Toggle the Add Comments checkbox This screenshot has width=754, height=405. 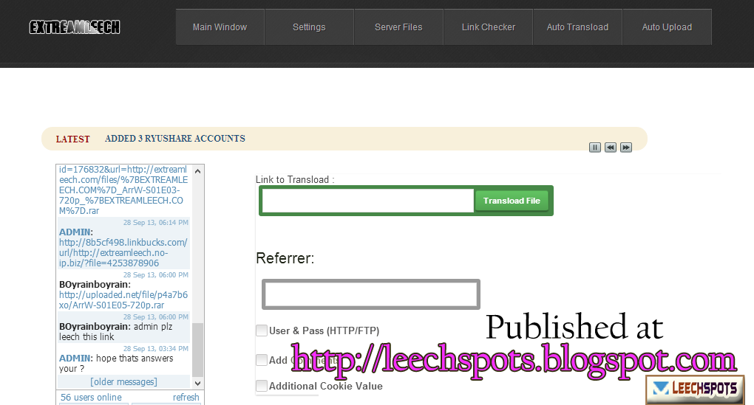click(262, 360)
